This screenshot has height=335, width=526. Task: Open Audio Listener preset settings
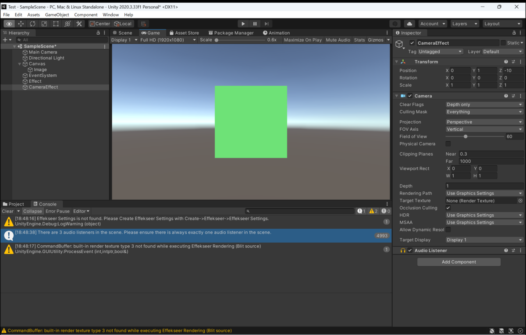pos(513,251)
